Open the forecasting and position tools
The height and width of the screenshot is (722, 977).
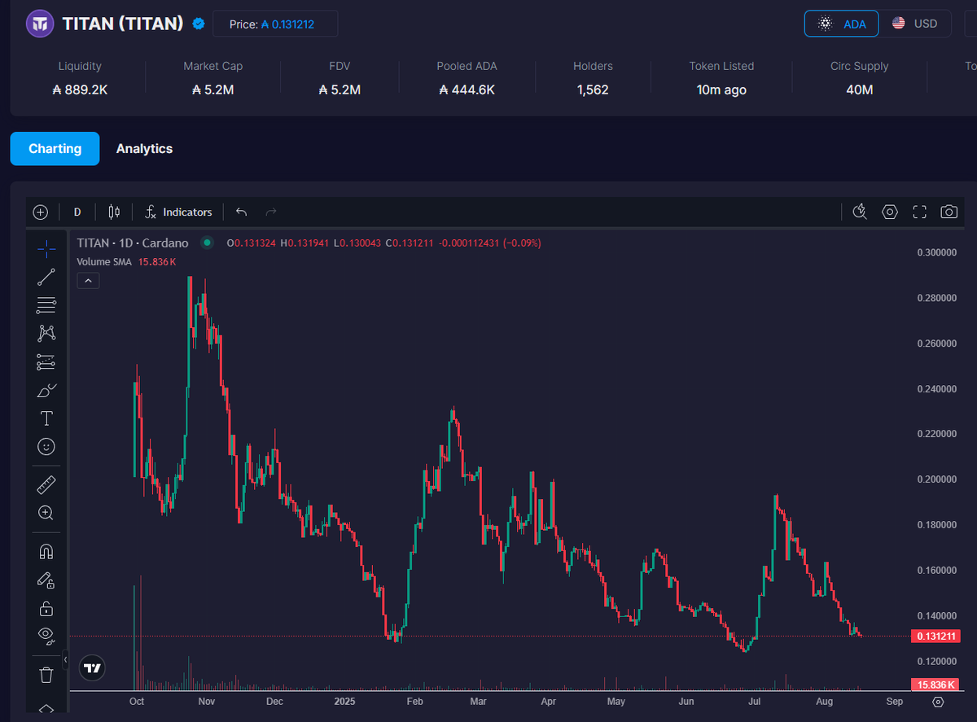(46, 361)
